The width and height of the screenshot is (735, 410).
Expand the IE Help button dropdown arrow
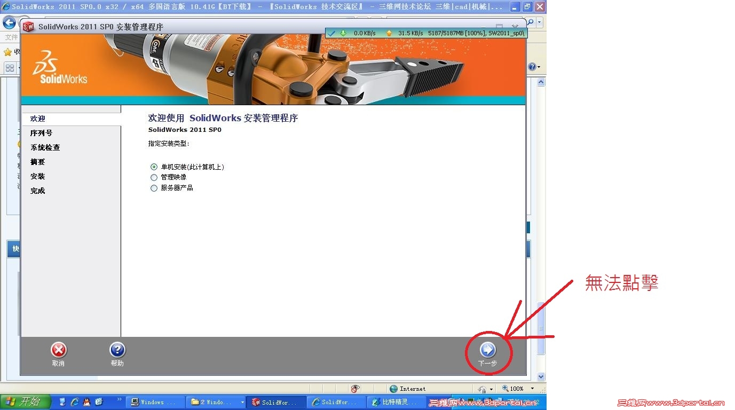539,67
